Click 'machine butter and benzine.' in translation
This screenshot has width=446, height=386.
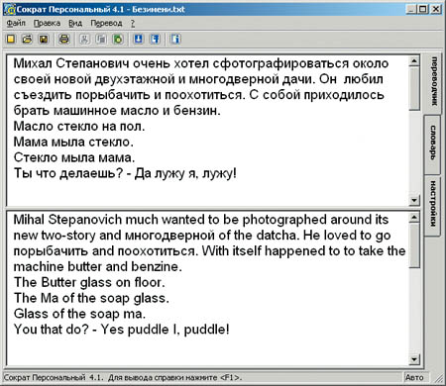pyautogui.click(x=98, y=266)
